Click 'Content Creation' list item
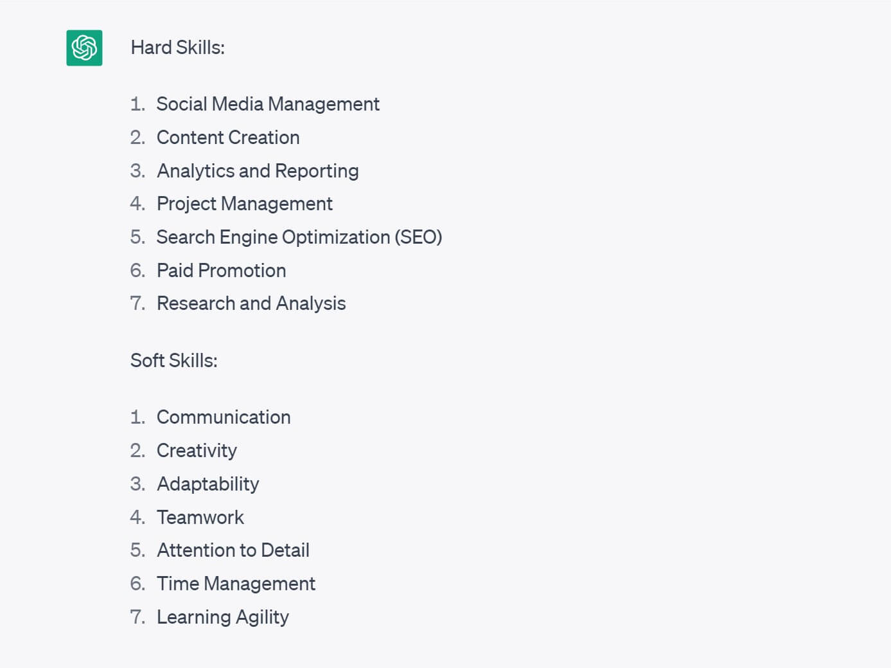The width and height of the screenshot is (891, 668). pyautogui.click(x=228, y=138)
